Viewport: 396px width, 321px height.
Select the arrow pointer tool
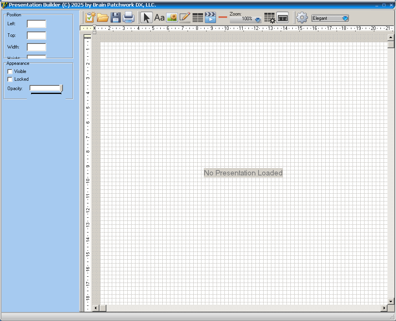146,17
